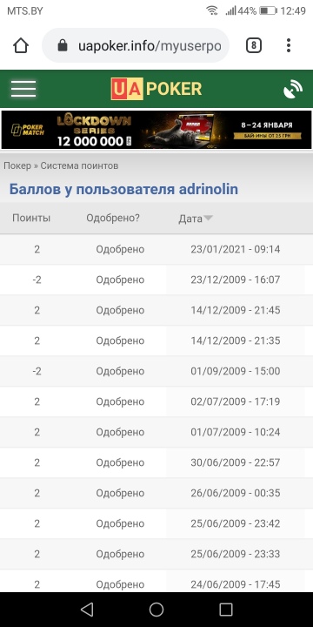Viewport: 313px width, 627px height.
Task: Open Chrome three-dot overflow menu
Action: pyautogui.click(x=289, y=45)
